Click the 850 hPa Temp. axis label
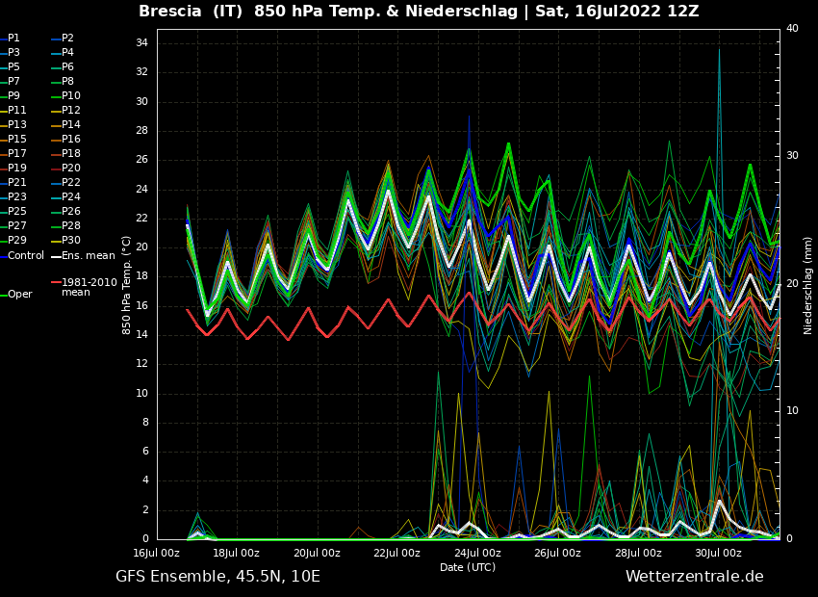Screen dimensions: 818x597 click(x=127, y=285)
